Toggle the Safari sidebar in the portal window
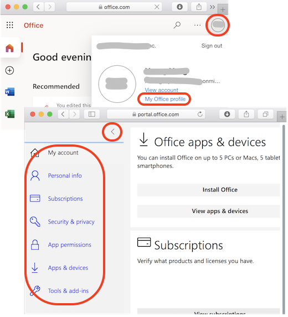Screen dimensions: 288x317 tap(92, 115)
